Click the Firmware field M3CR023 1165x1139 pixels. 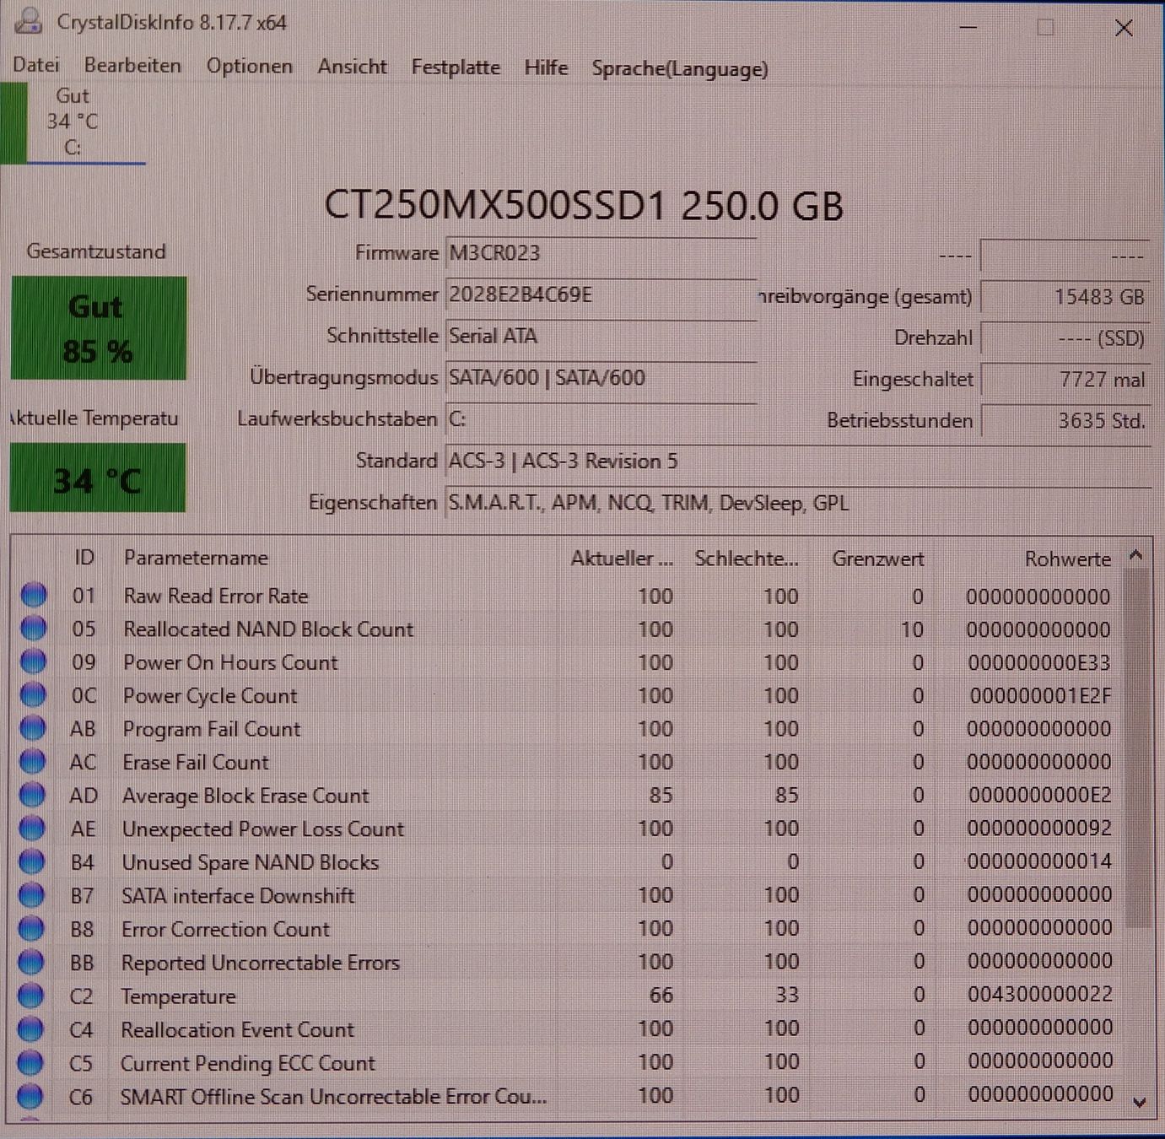pyautogui.click(x=601, y=252)
